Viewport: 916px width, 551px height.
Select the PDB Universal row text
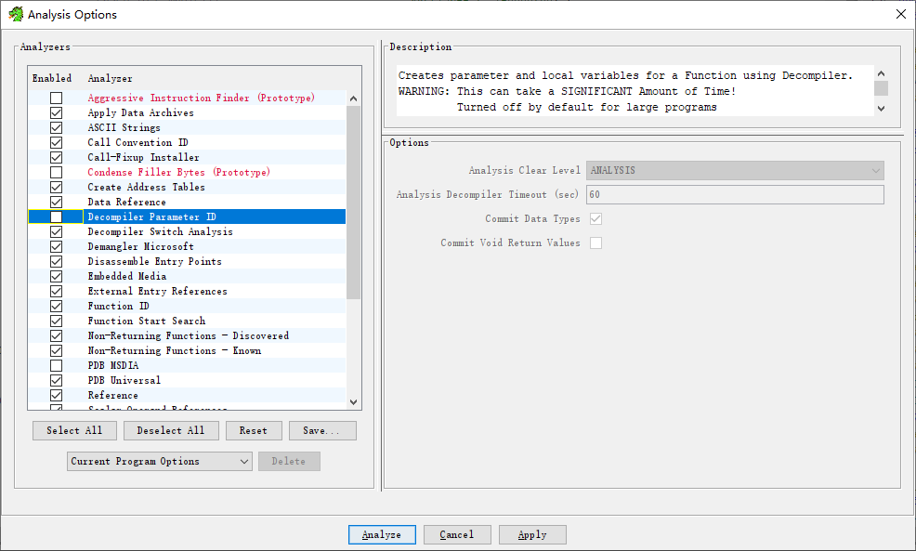pos(124,380)
